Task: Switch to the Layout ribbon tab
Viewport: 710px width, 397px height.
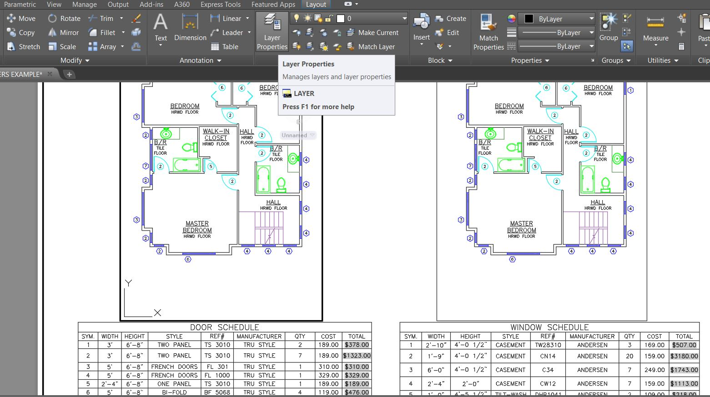Action: click(x=316, y=5)
